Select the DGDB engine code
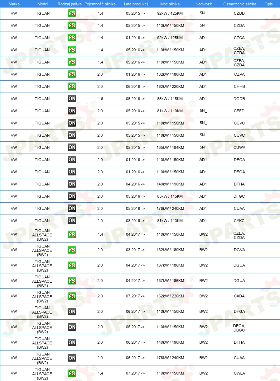280x381 pixels. (239, 99)
